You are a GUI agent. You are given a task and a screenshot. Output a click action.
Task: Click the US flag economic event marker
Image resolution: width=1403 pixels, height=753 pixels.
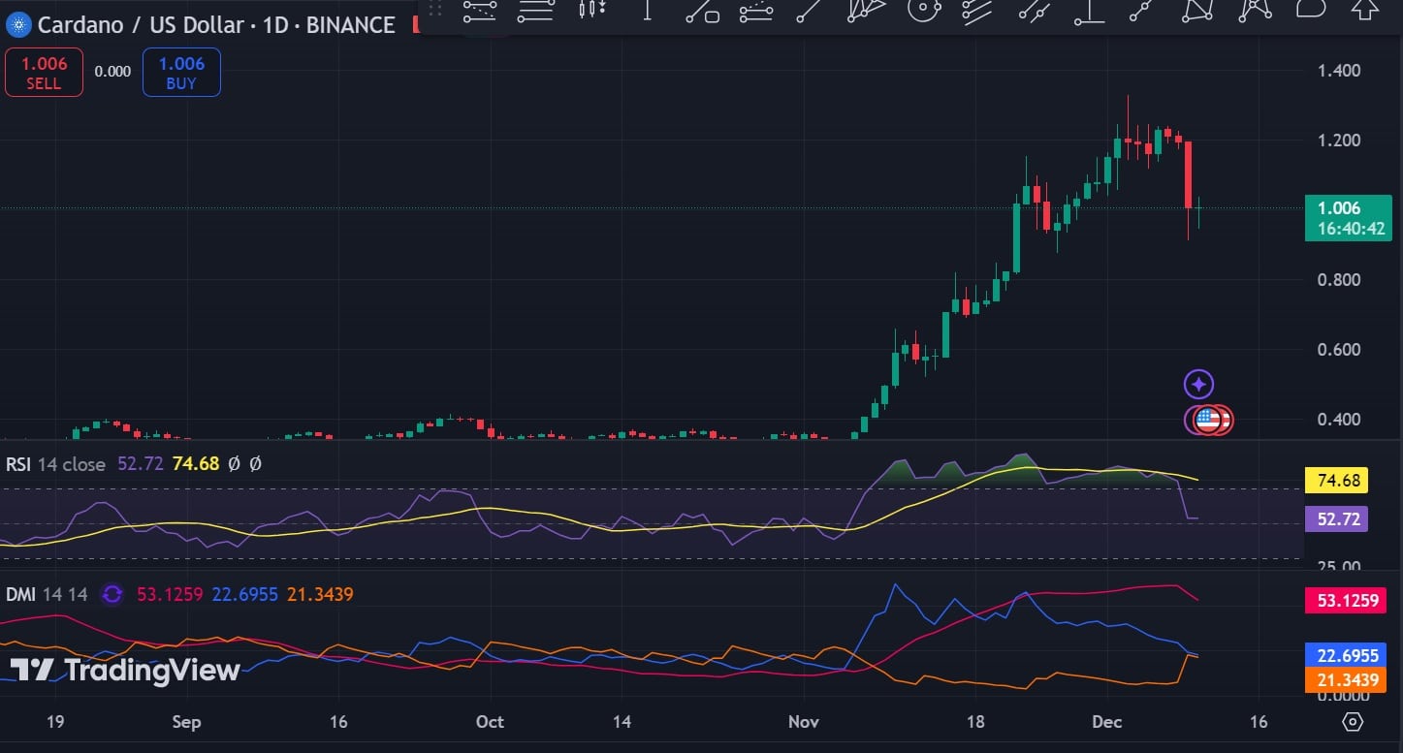pos(1207,420)
